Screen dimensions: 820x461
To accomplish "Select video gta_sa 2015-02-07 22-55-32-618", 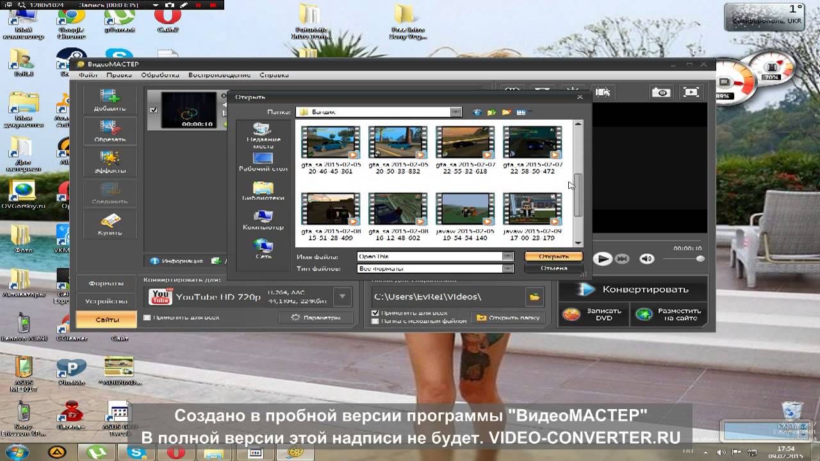I will point(465,150).
